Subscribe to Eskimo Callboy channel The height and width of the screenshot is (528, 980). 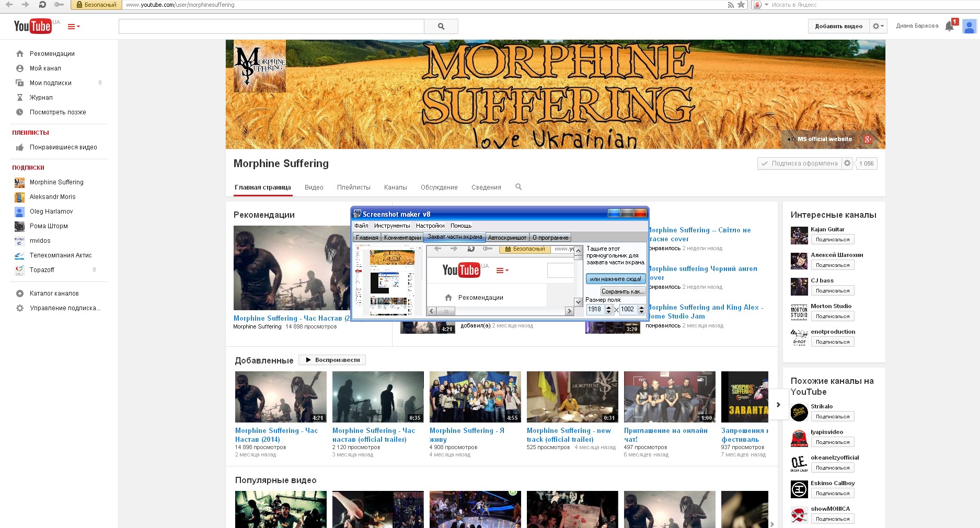coord(833,494)
